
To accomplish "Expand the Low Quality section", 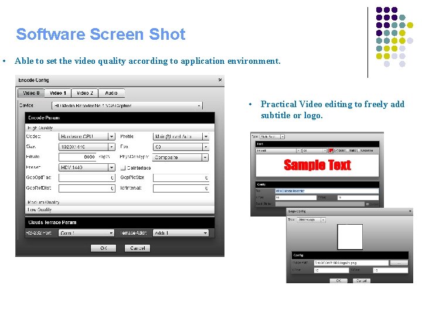I will [120, 209].
